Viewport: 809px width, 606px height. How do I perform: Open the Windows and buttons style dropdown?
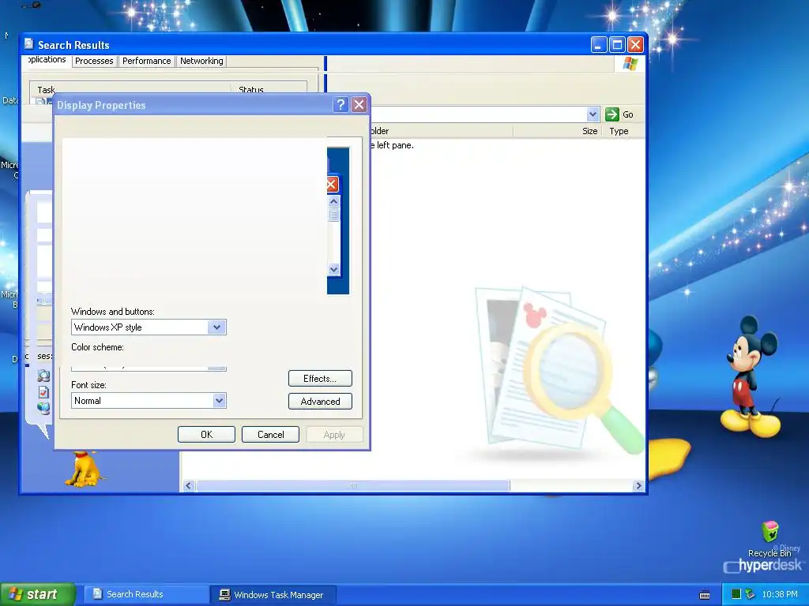(x=216, y=327)
